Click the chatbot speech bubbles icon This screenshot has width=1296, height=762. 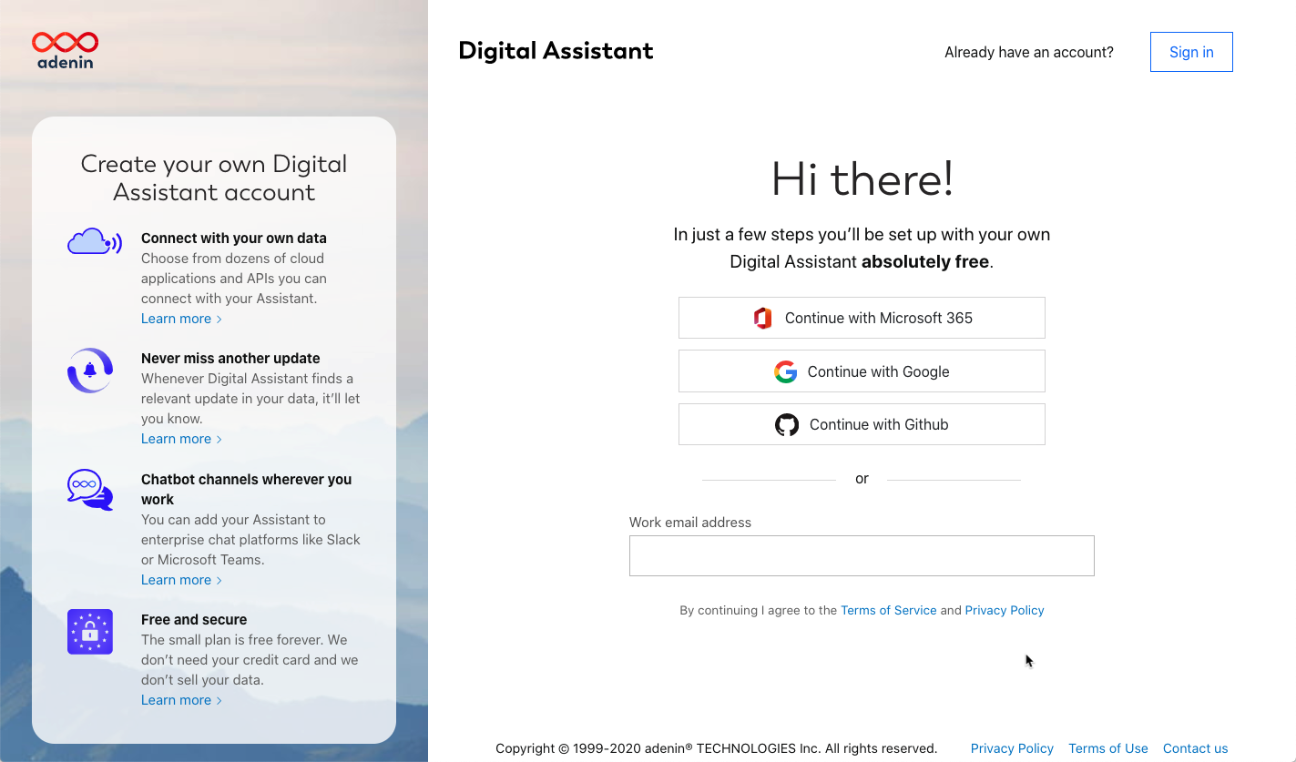(x=90, y=490)
